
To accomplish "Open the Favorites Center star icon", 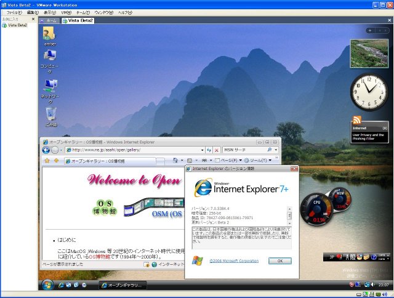I will (x=47, y=161).
